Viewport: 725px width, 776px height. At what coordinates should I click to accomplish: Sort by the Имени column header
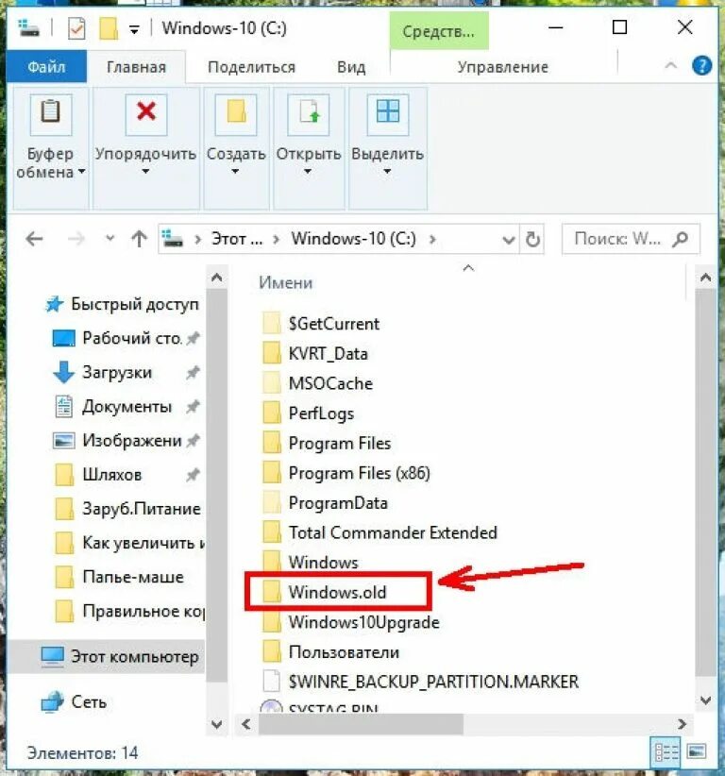(285, 282)
